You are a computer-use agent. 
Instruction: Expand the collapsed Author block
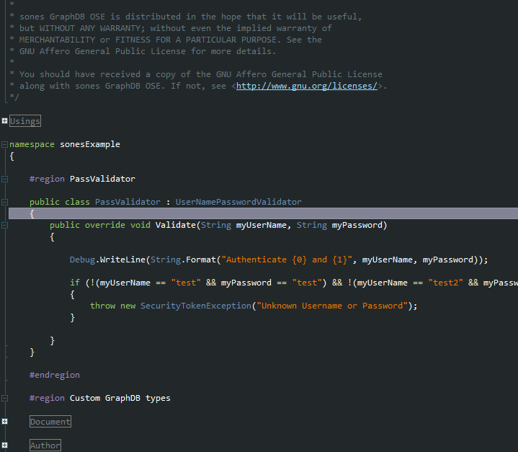(4, 446)
